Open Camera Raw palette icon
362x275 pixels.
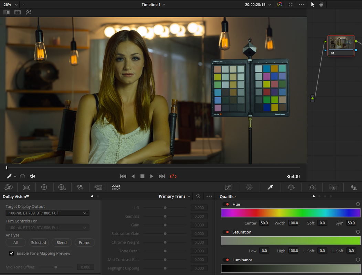(9, 187)
